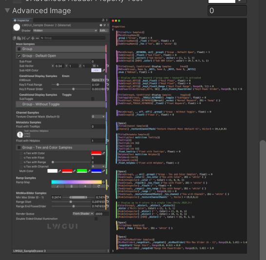266x260 pixels.
Task: Collapse the Advanced Image foldout triangle
Action: tap(7, 11)
